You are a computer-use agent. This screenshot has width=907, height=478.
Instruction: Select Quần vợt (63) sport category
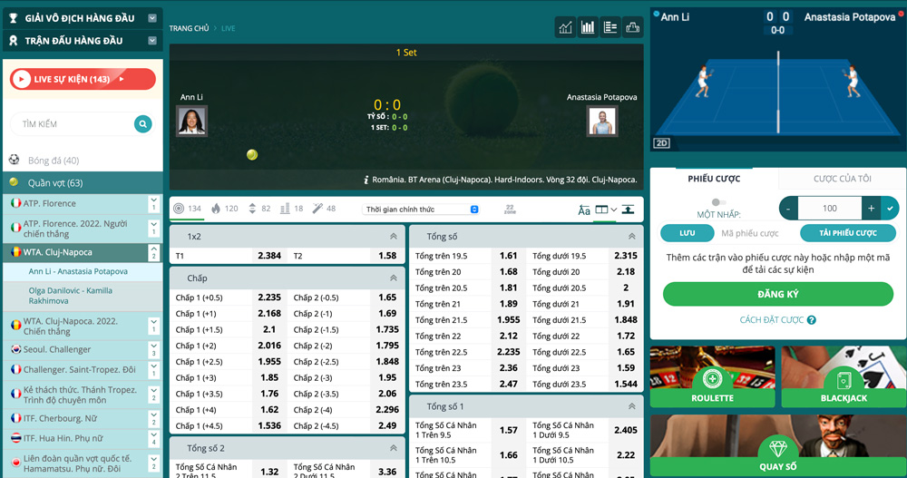point(83,183)
